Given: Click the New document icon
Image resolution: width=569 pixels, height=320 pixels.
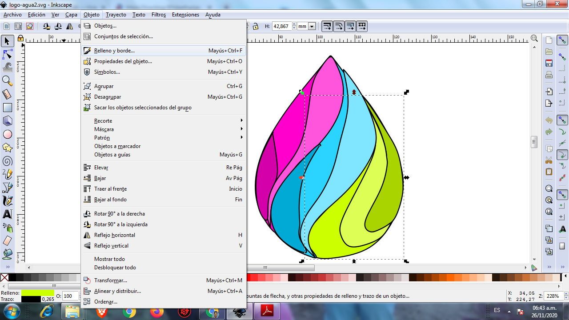Looking at the screenshot, I should point(549,40).
